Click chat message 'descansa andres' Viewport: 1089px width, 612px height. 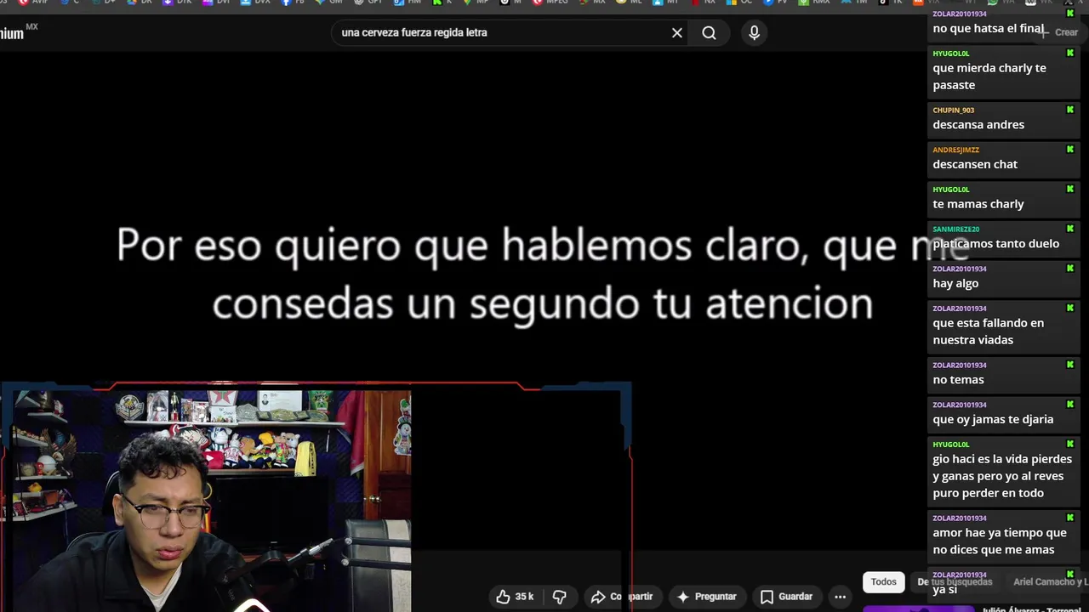tap(978, 125)
